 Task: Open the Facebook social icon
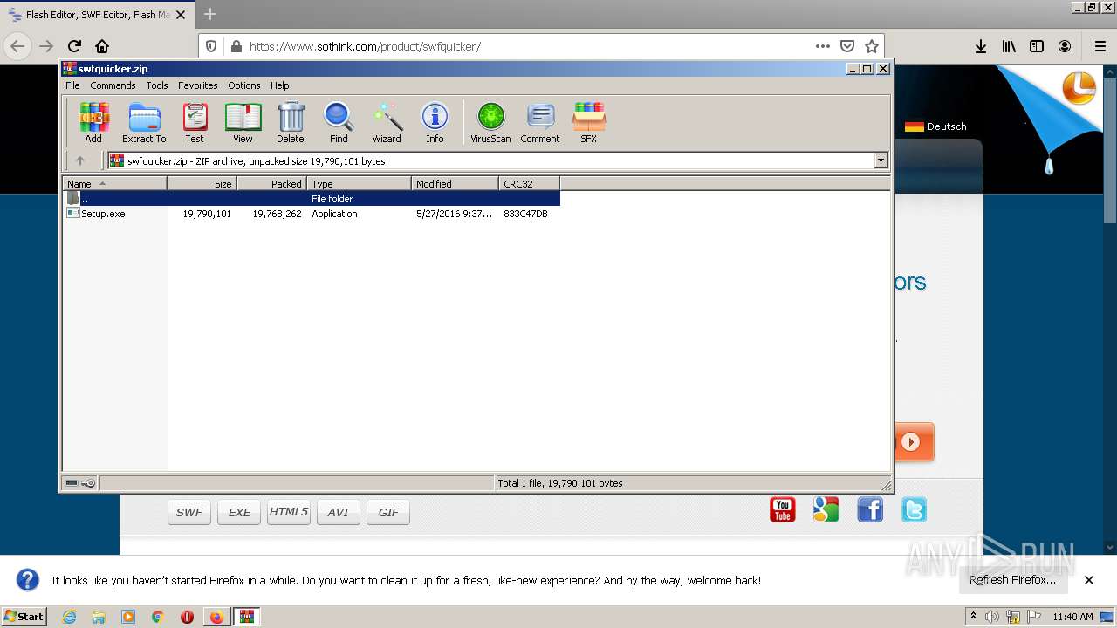(870, 510)
